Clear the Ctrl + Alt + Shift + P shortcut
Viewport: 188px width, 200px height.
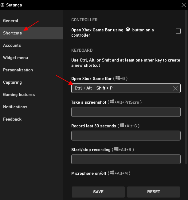175,88
